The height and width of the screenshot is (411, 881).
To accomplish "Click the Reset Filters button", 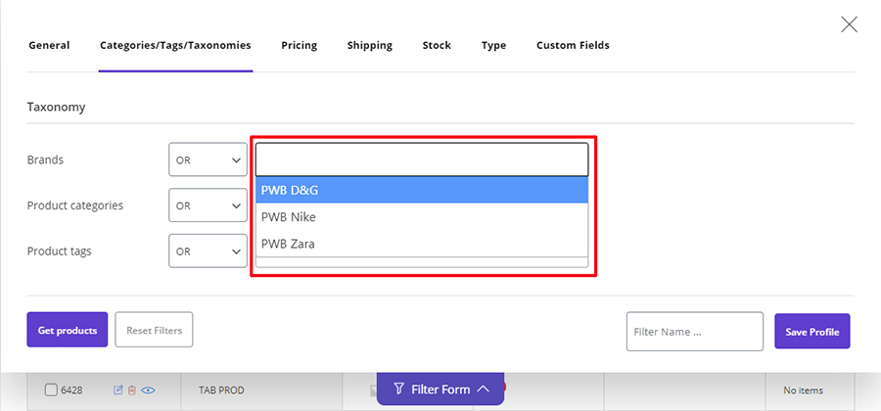I will 154,330.
